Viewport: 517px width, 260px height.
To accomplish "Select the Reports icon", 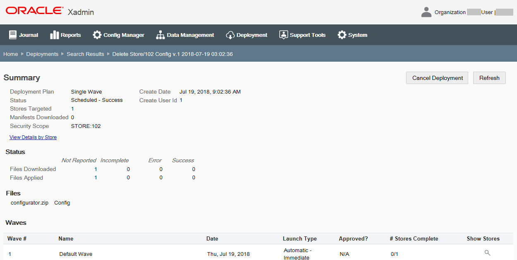I will tap(54, 35).
